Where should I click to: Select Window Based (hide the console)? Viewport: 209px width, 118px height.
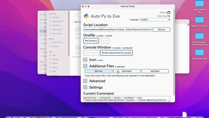[116, 53]
